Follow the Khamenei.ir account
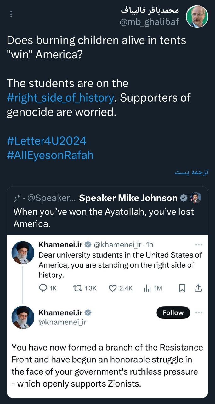This screenshot has width=215, height=404. 173,313
